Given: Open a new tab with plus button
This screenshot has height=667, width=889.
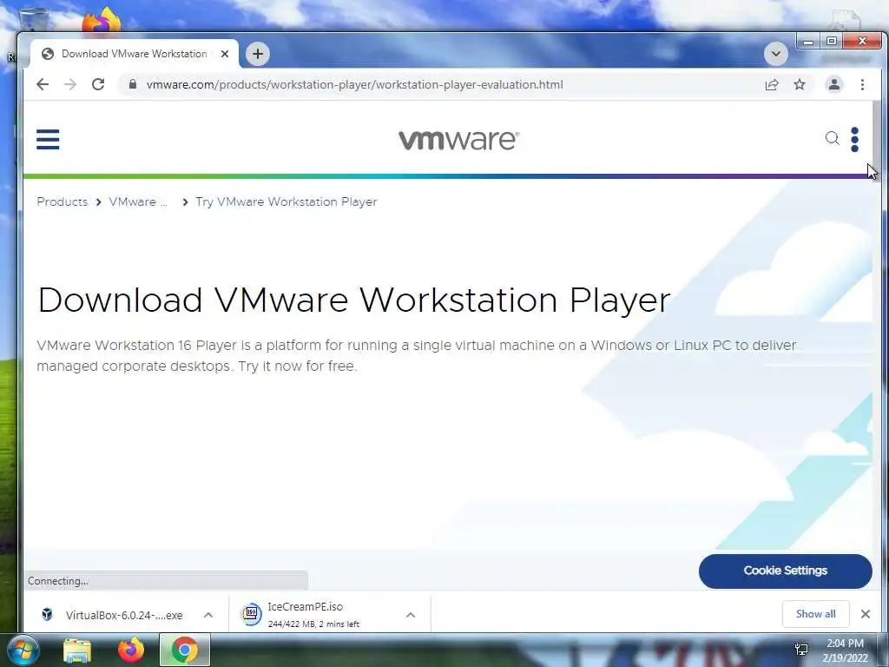Looking at the screenshot, I should 258,54.
